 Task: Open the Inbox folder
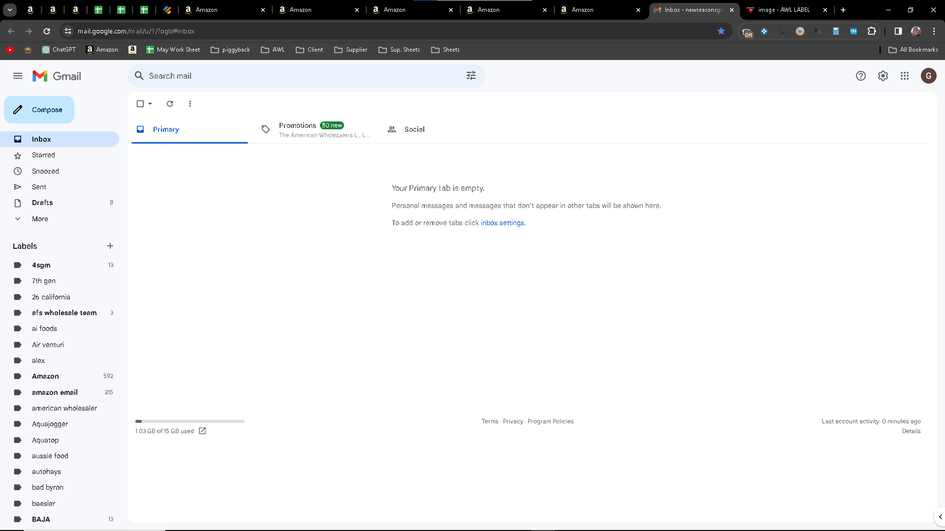tap(60, 139)
